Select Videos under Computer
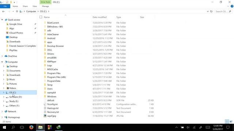Viewport: 234px width, 131px height. 12,88
